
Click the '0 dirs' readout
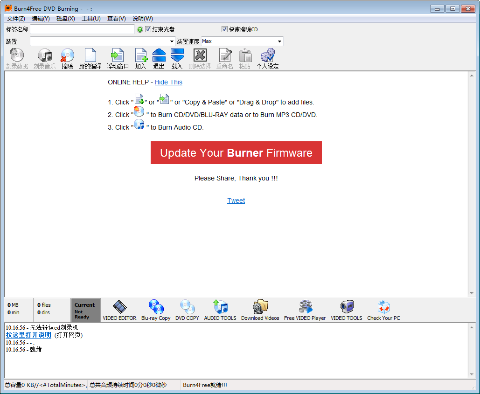[43, 312]
